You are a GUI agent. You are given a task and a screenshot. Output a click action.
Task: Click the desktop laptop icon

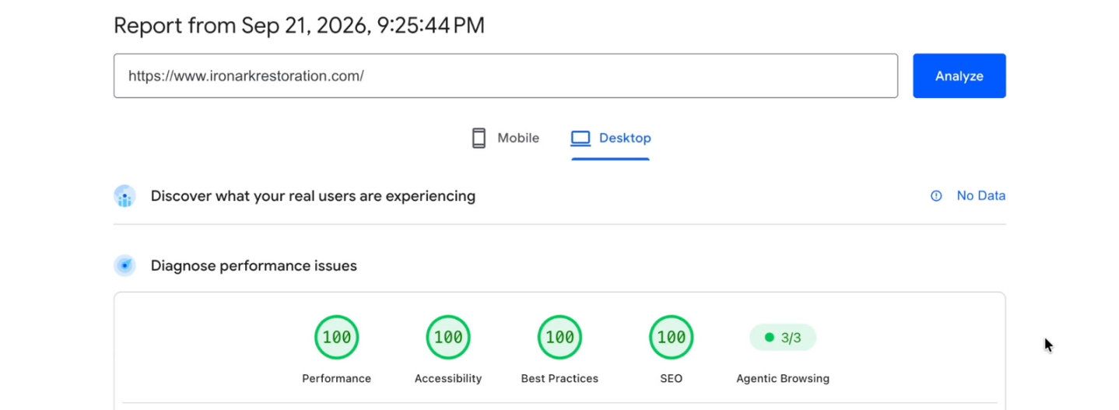point(581,138)
